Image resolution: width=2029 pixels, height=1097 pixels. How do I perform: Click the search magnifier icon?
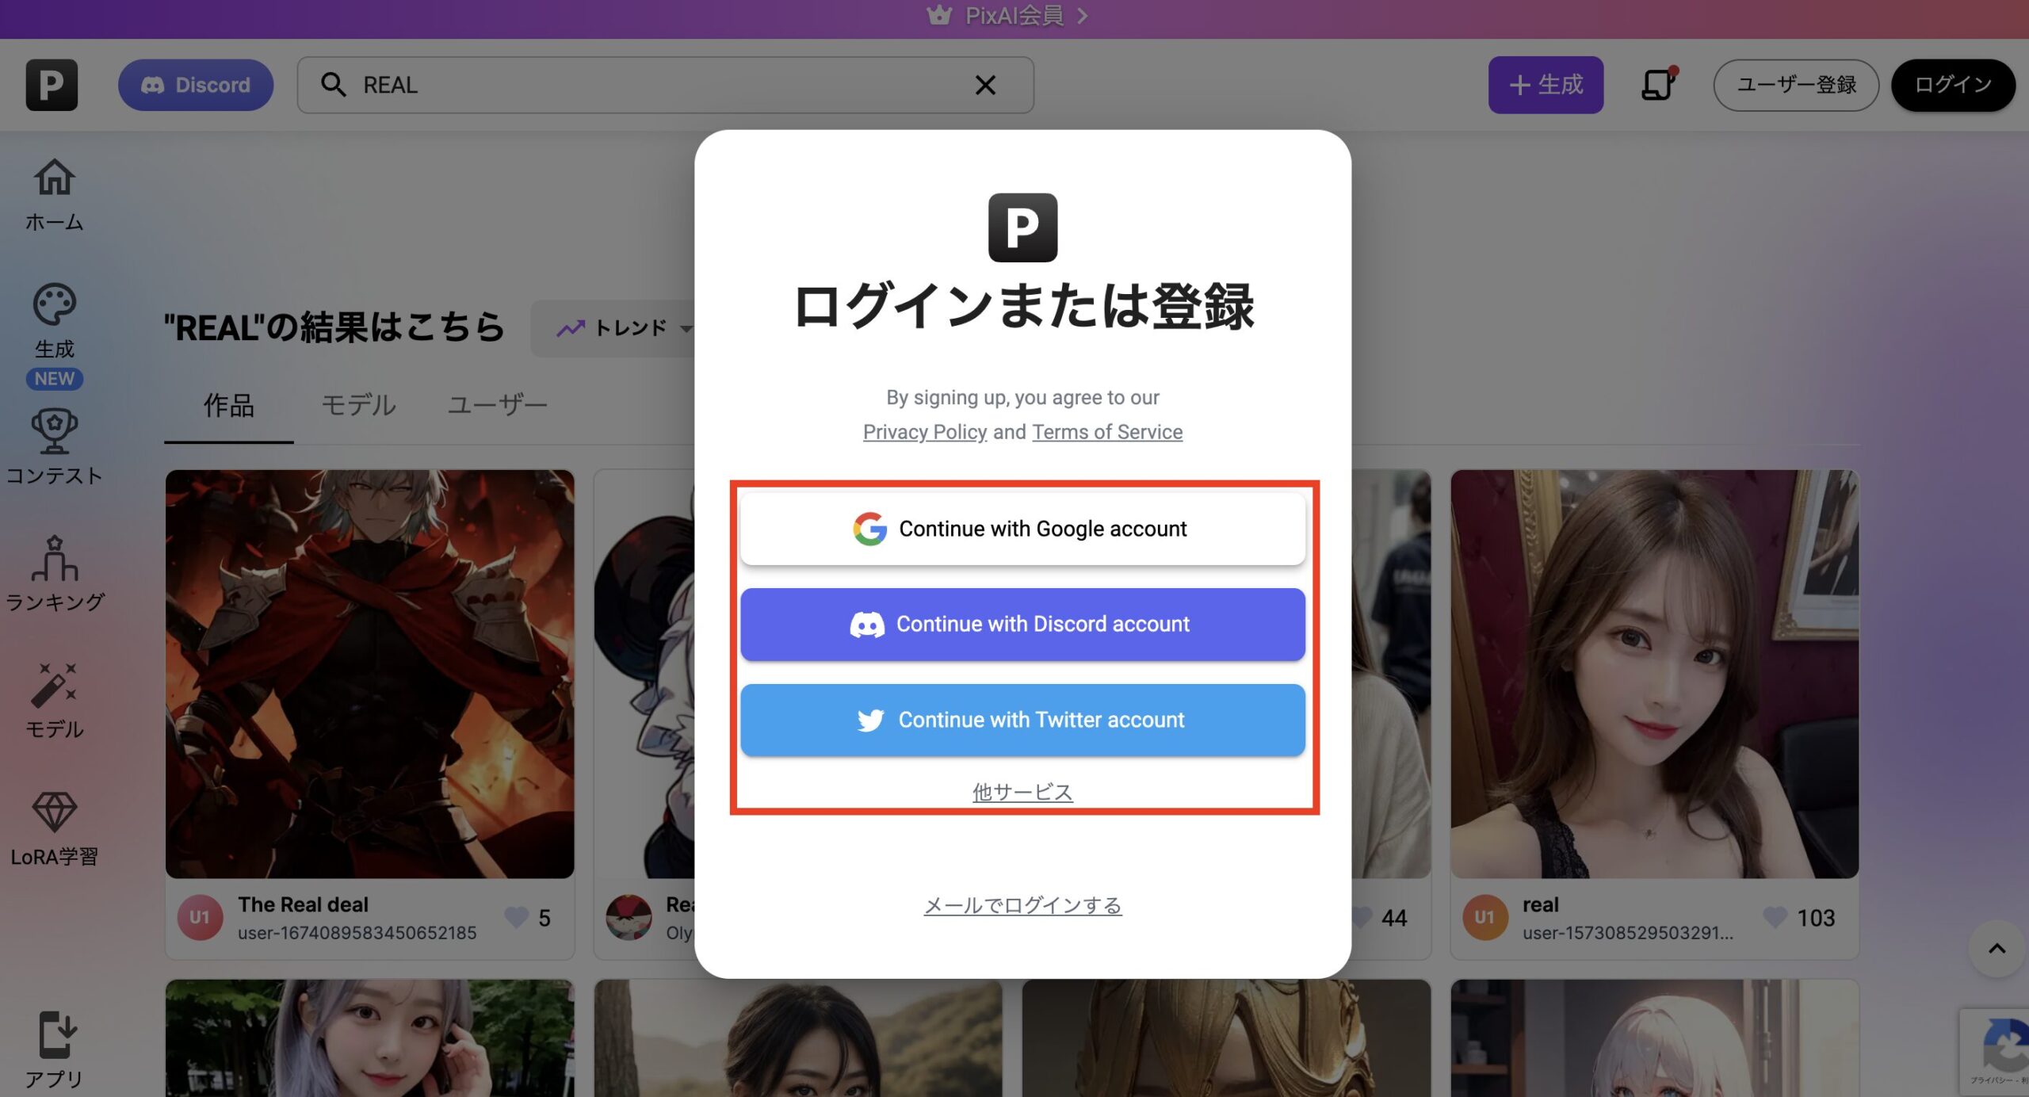point(333,85)
